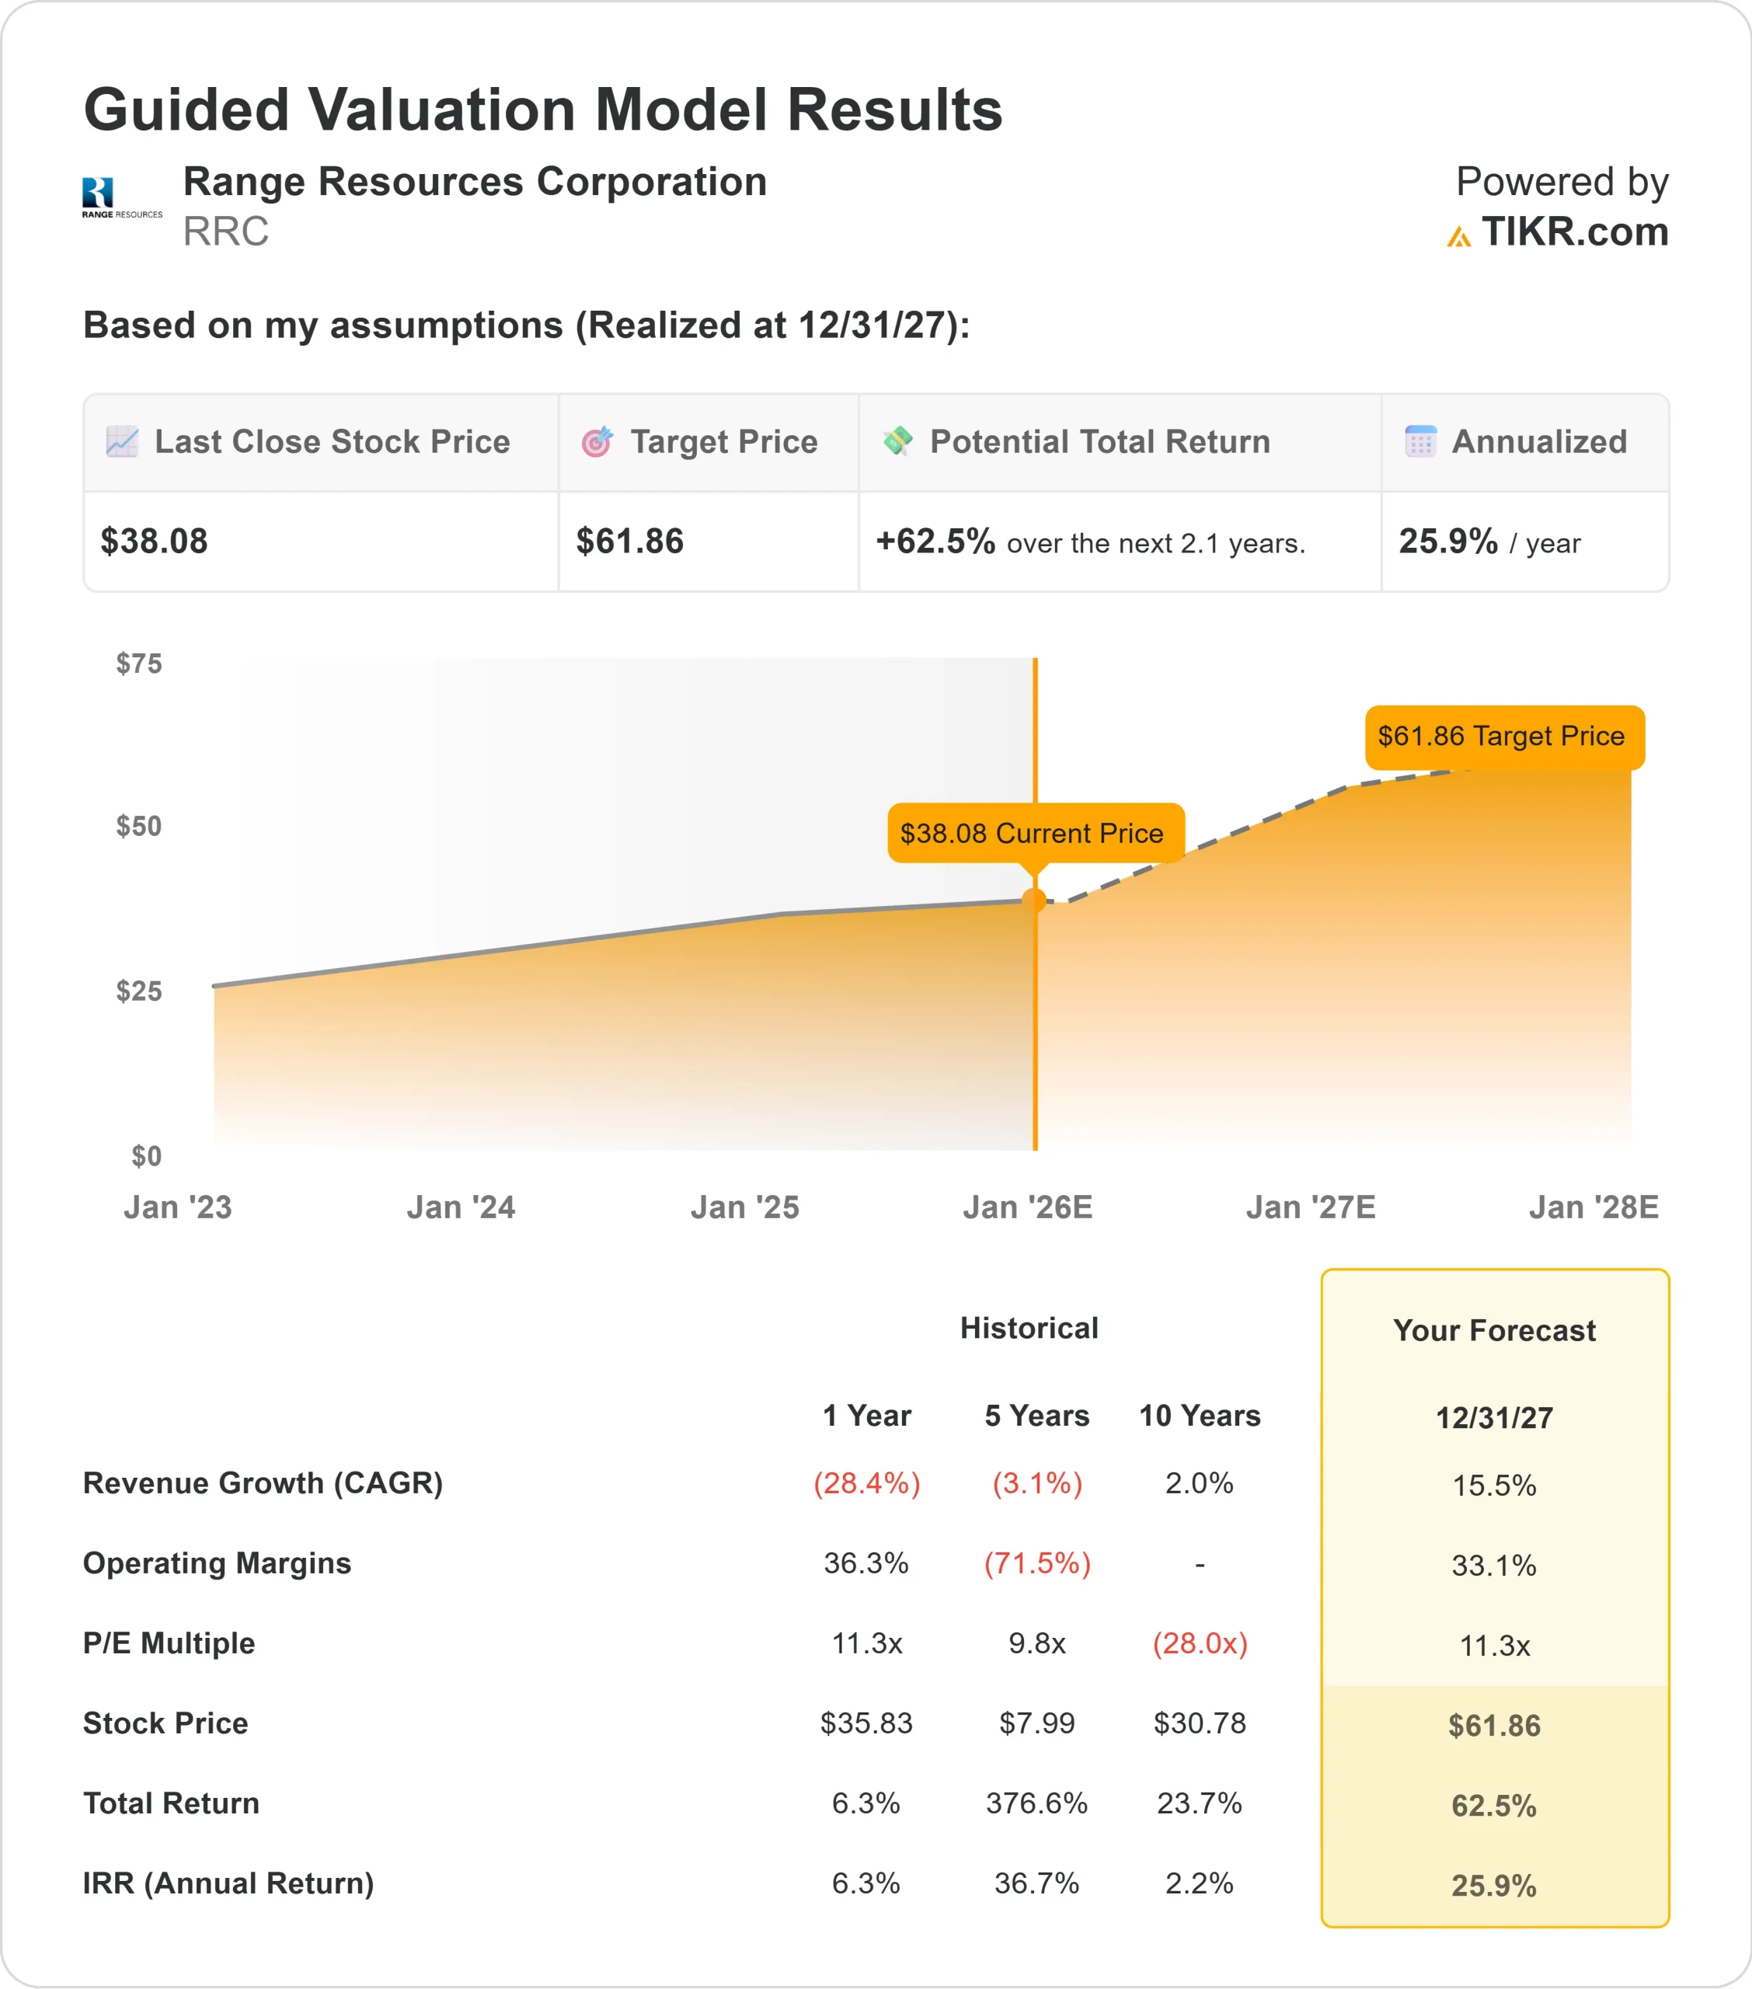Expand the P/E Multiple row
This screenshot has width=1752, height=1989.
pyautogui.click(x=169, y=1643)
